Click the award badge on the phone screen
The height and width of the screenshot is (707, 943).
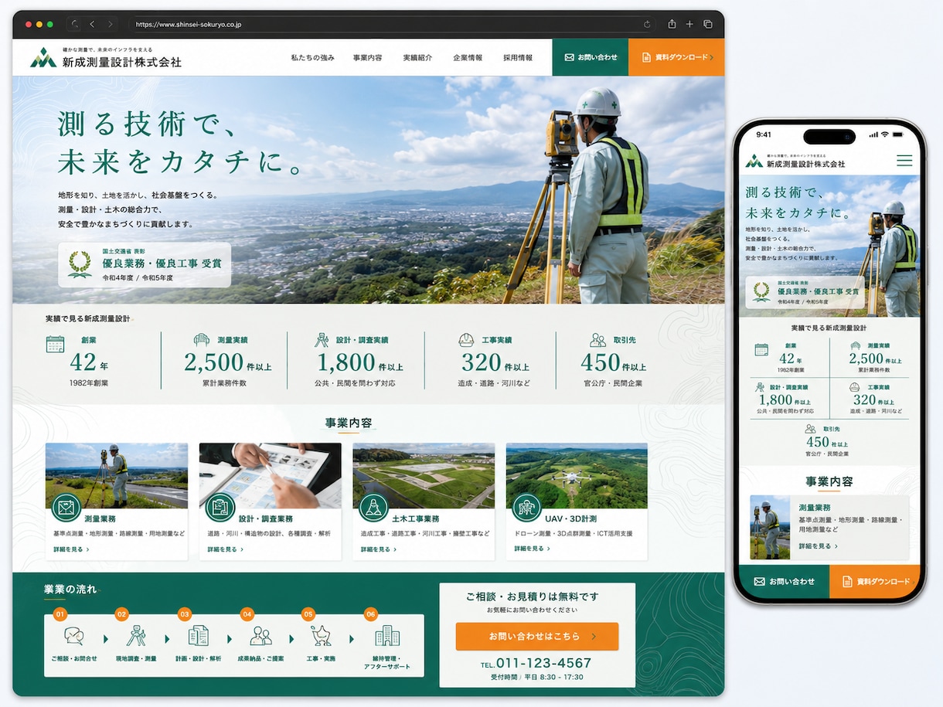(x=805, y=293)
